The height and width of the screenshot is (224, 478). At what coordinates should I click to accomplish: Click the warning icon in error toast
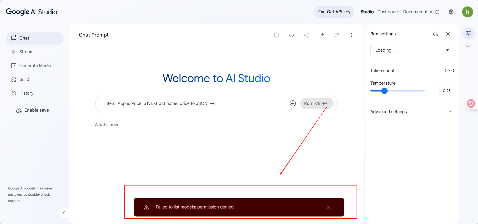pos(146,207)
